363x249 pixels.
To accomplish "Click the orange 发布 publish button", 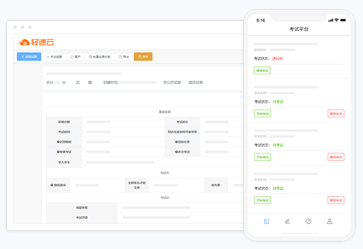I will pos(143,57).
